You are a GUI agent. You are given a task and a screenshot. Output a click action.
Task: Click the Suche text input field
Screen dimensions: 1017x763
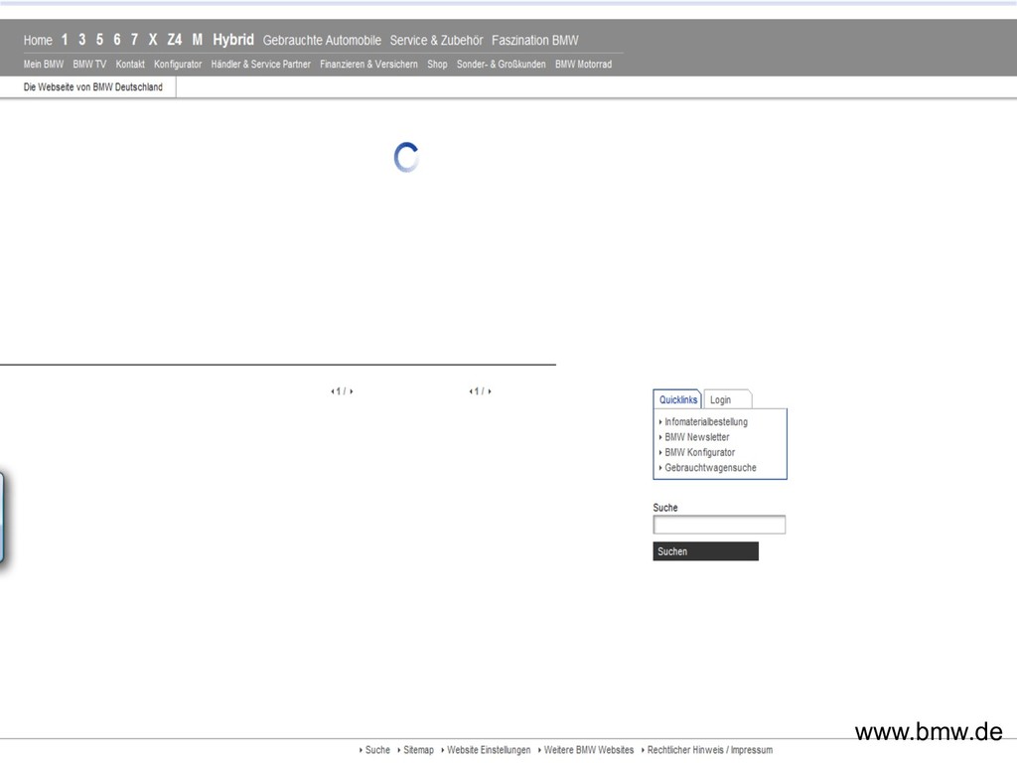(x=719, y=525)
